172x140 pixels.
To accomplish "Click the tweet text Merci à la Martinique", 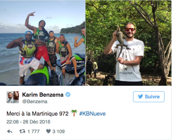I will point(38,114).
